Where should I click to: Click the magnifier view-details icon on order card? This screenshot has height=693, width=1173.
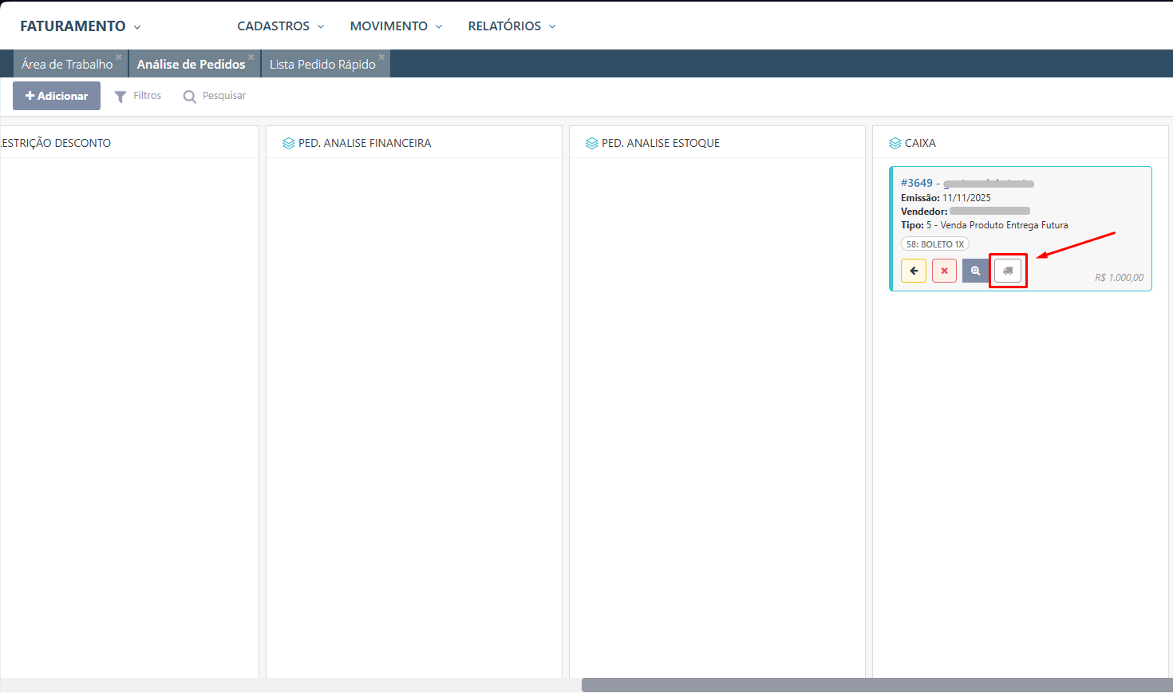(975, 271)
